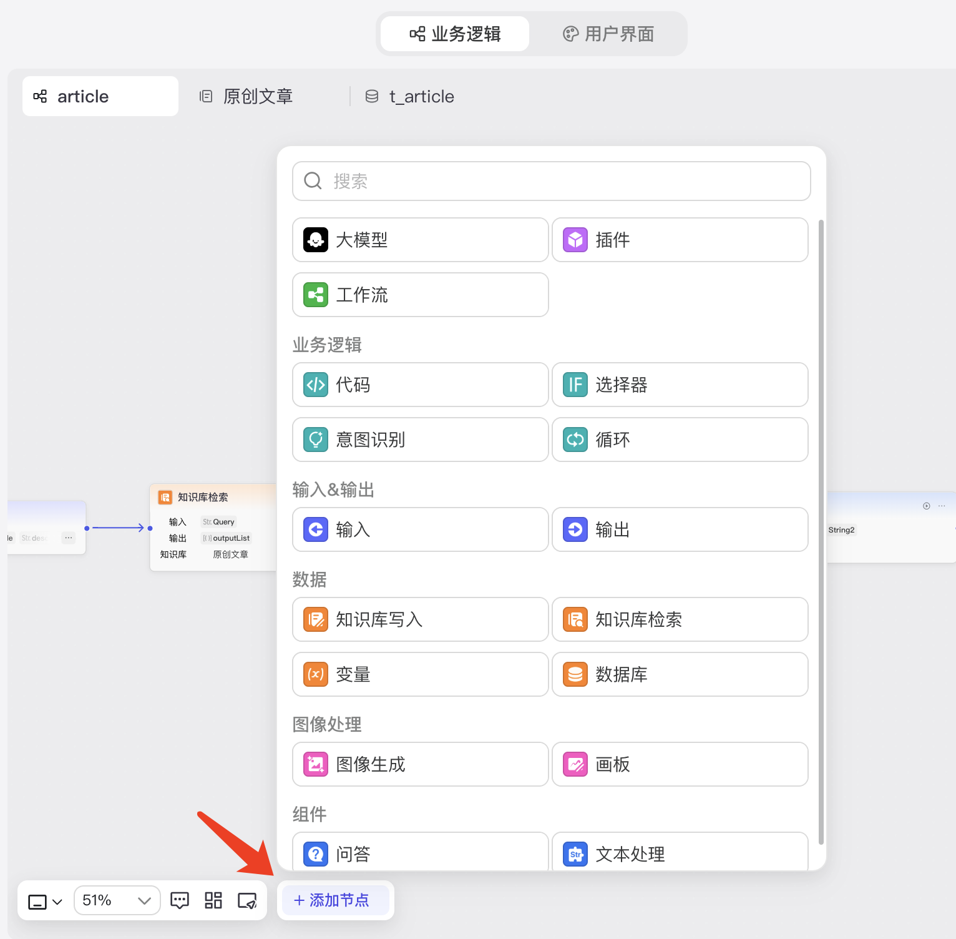This screenshot has width=956, height=939.
Task: Click the 知识库检索 node title on canvas
Action: [x=203, y=497]
